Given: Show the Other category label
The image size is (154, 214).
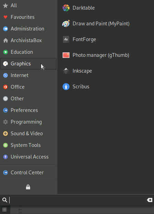Looking at the screenshot, I should click(x=17, y=99).
